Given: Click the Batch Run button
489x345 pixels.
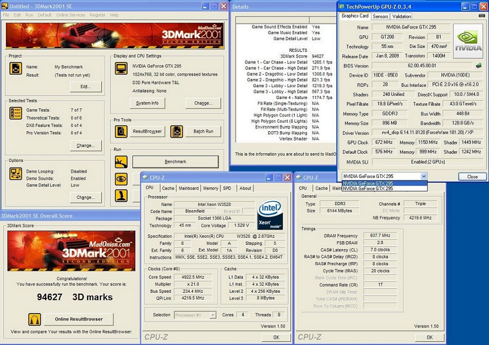Looking at the screenshot, I should click(203, 132).
